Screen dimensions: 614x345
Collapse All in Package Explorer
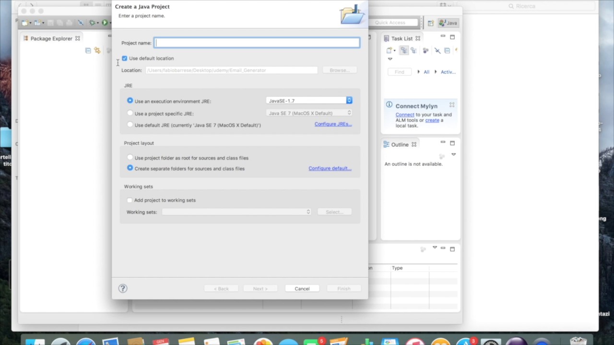[x=88, y=50]
